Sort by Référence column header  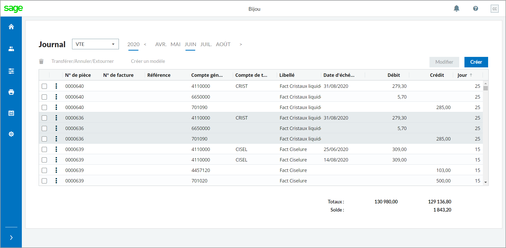click(x=159, y=75)
